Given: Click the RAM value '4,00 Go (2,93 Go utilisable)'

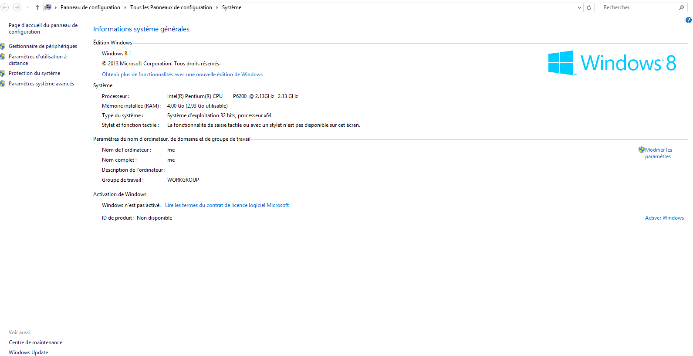Looking at the screenshot, I should [197, 106].
